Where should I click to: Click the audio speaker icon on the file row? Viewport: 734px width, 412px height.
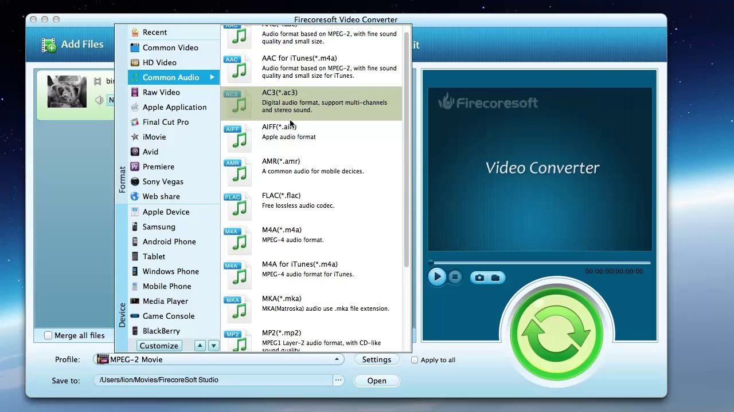click(x=99, y=100)
